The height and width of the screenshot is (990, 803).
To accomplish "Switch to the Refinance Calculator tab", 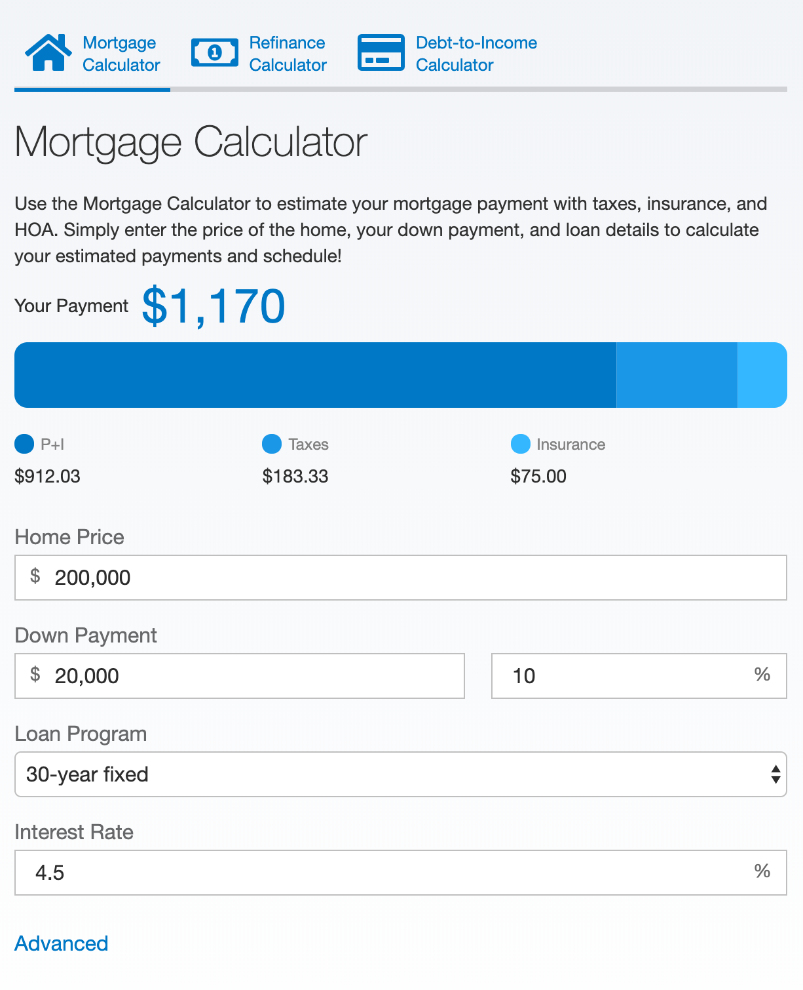I will (x=287, y=54).
